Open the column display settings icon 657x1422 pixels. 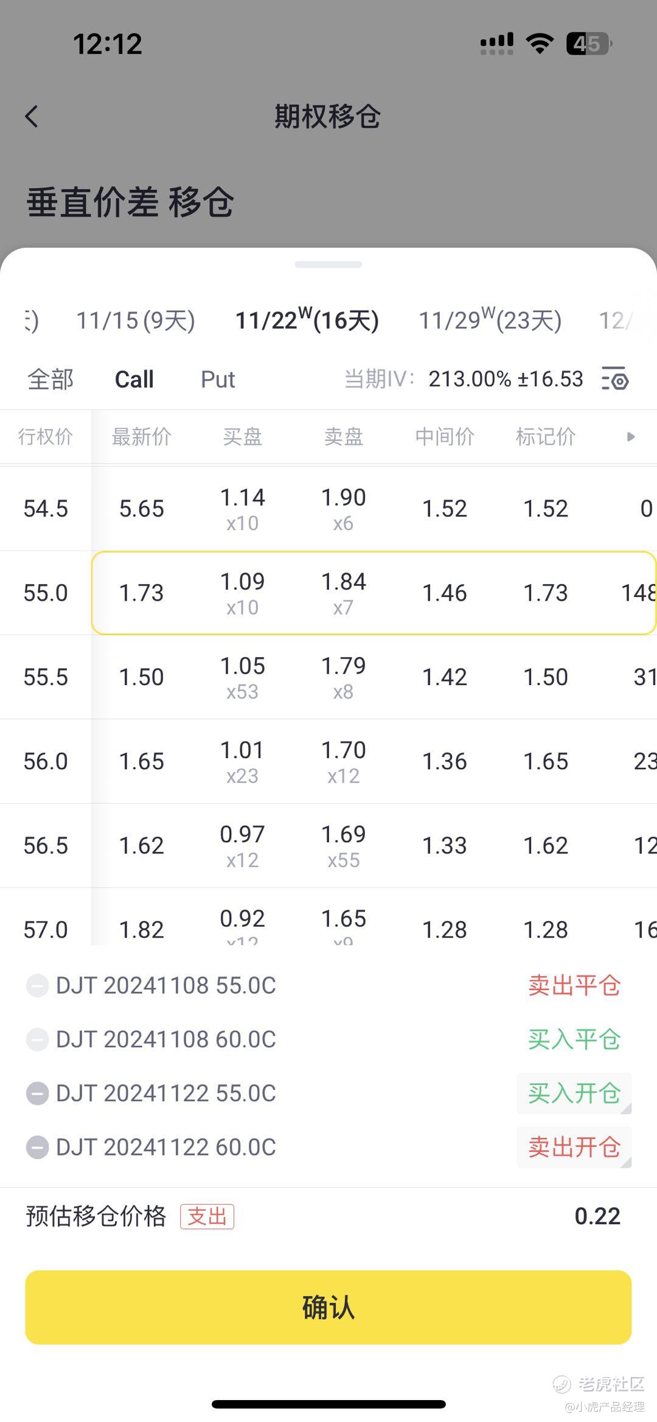pos(615,378)
